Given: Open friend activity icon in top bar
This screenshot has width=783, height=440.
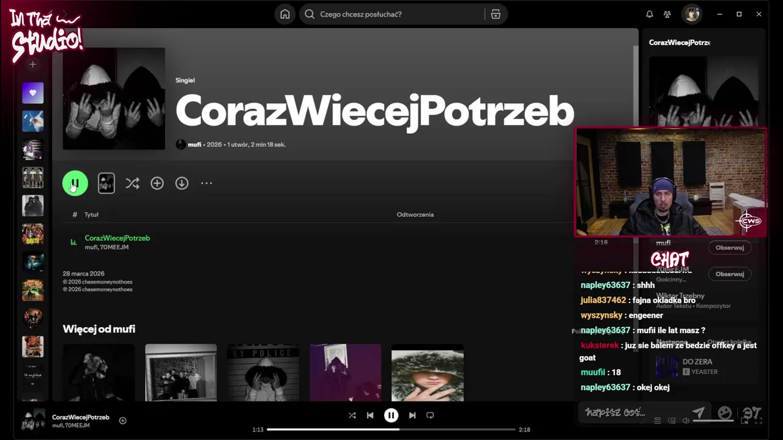Looking at the screenshot, I should click(667, 14).
